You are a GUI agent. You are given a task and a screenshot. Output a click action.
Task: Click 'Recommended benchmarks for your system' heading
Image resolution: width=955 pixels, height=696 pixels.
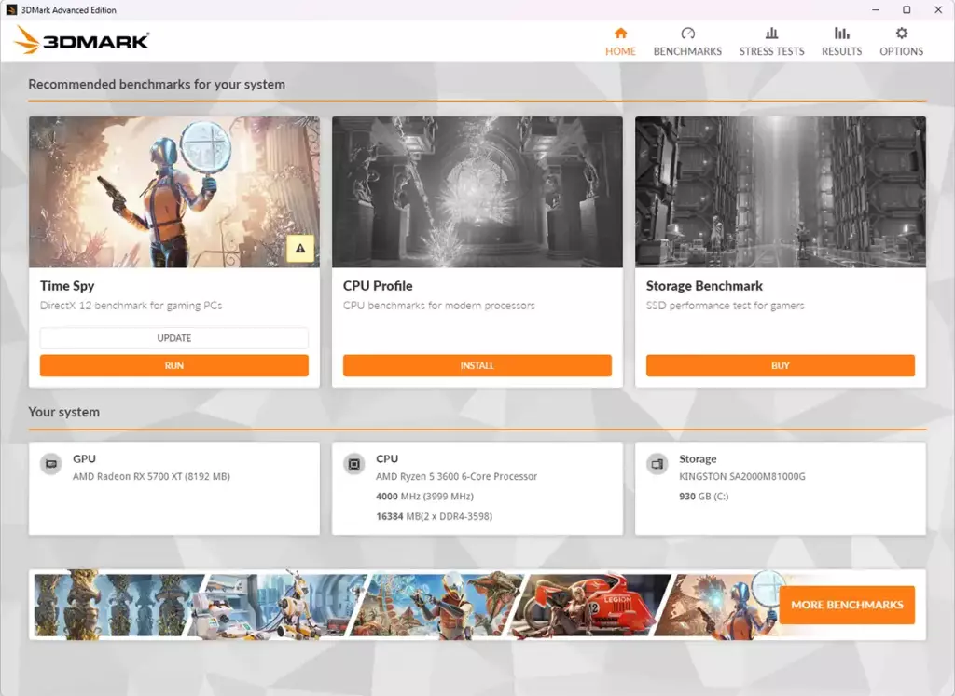[157, 85]
